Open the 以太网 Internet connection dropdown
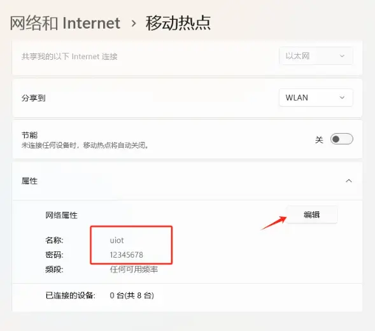375x331 pixels. [316, 56]
